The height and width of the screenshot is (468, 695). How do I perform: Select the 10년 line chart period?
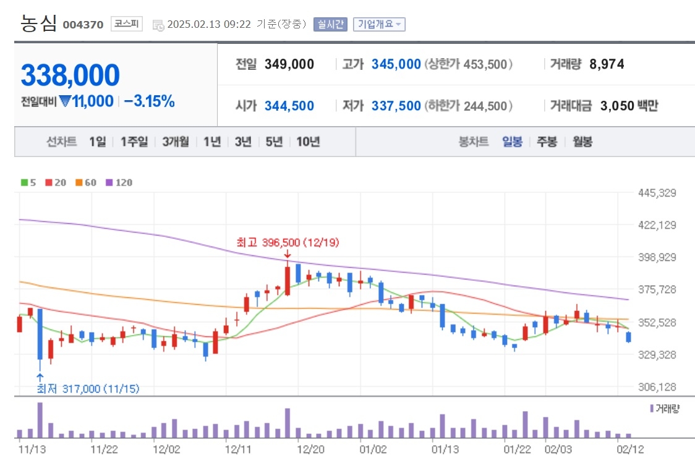[308, 142]
